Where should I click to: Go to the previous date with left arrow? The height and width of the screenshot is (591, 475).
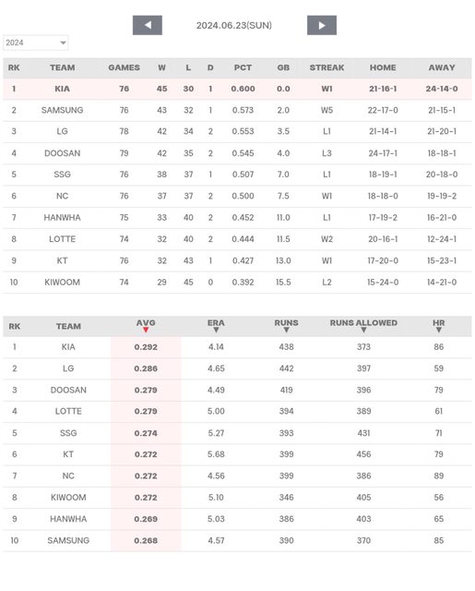(x=148, y=25)
